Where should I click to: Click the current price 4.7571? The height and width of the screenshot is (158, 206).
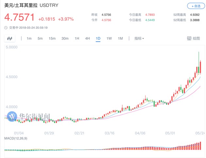point(19,17)
